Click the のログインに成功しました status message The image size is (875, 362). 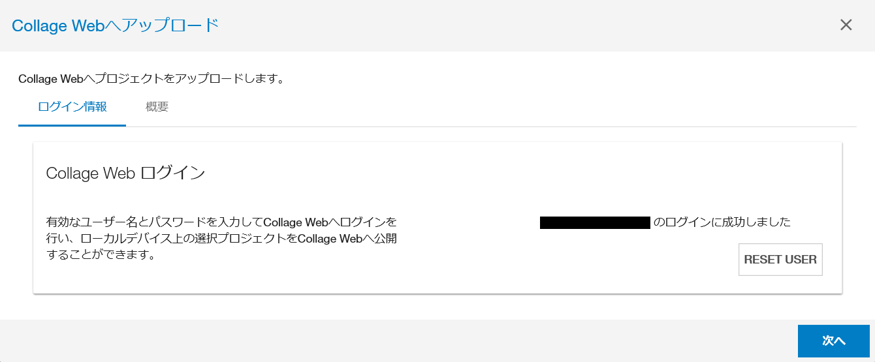tap(722, 222)
